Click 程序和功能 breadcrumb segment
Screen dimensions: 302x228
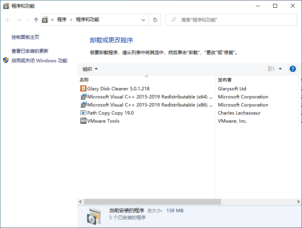88,20
